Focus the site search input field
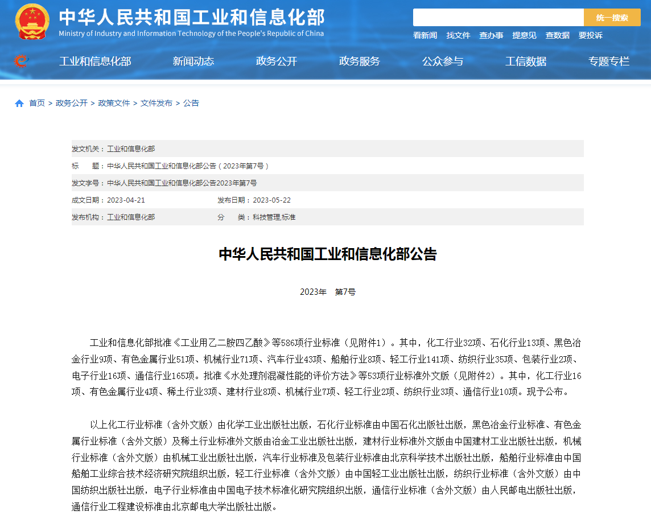Image resolution: width=651 pixels, height=519 pixels. (498, 18)
